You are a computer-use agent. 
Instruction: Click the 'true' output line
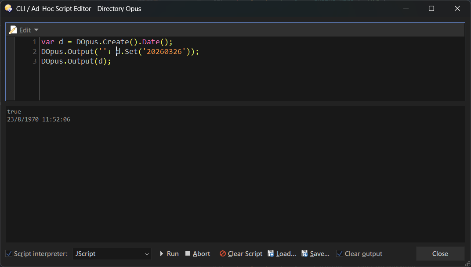point(14,112)
